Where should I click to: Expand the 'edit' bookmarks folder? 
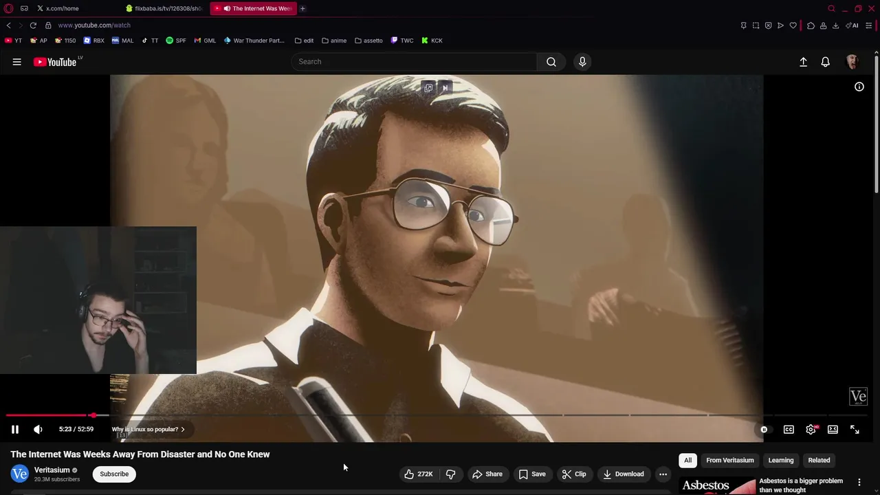(304, 41)
